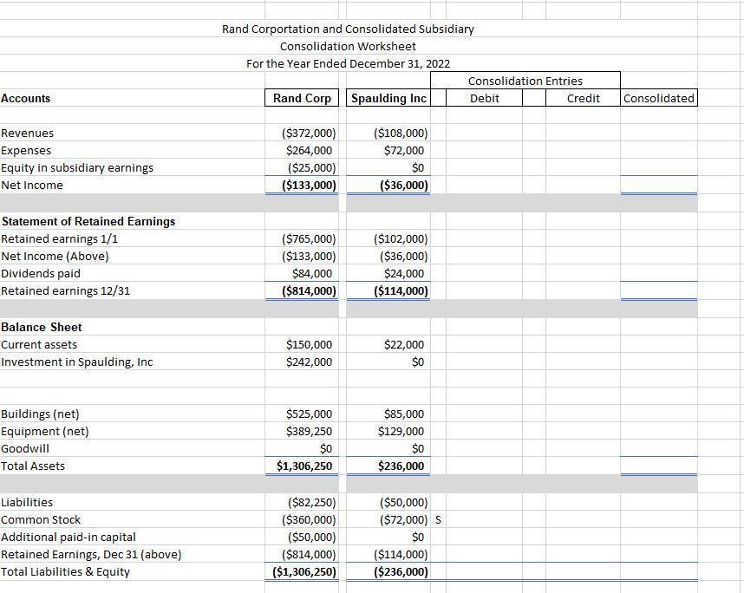Select the Accounts header cell
This screenshot has height=593, width=744.
click(26, 98)
